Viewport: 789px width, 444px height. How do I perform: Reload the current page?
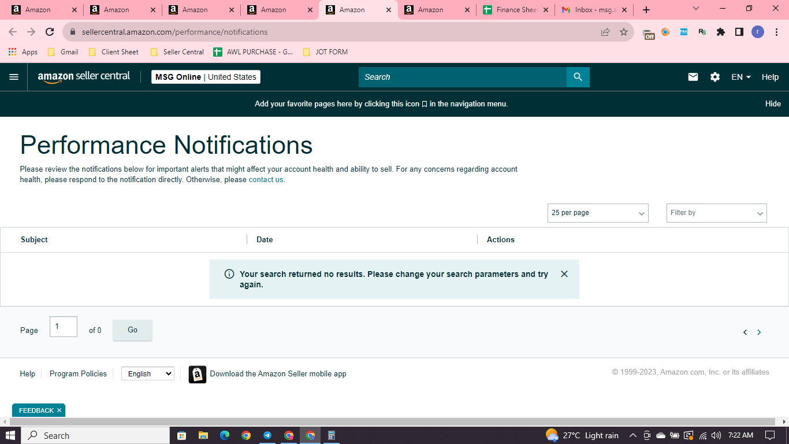[x=50, y=32]
